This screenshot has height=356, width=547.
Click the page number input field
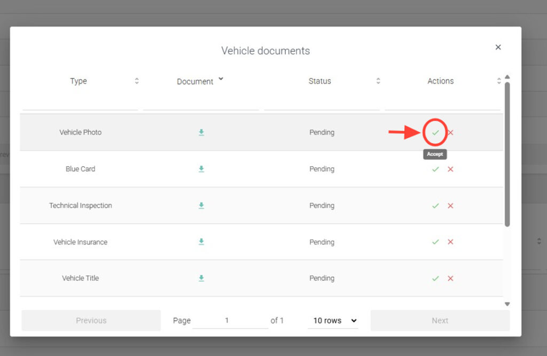click(x=230, y=321)
